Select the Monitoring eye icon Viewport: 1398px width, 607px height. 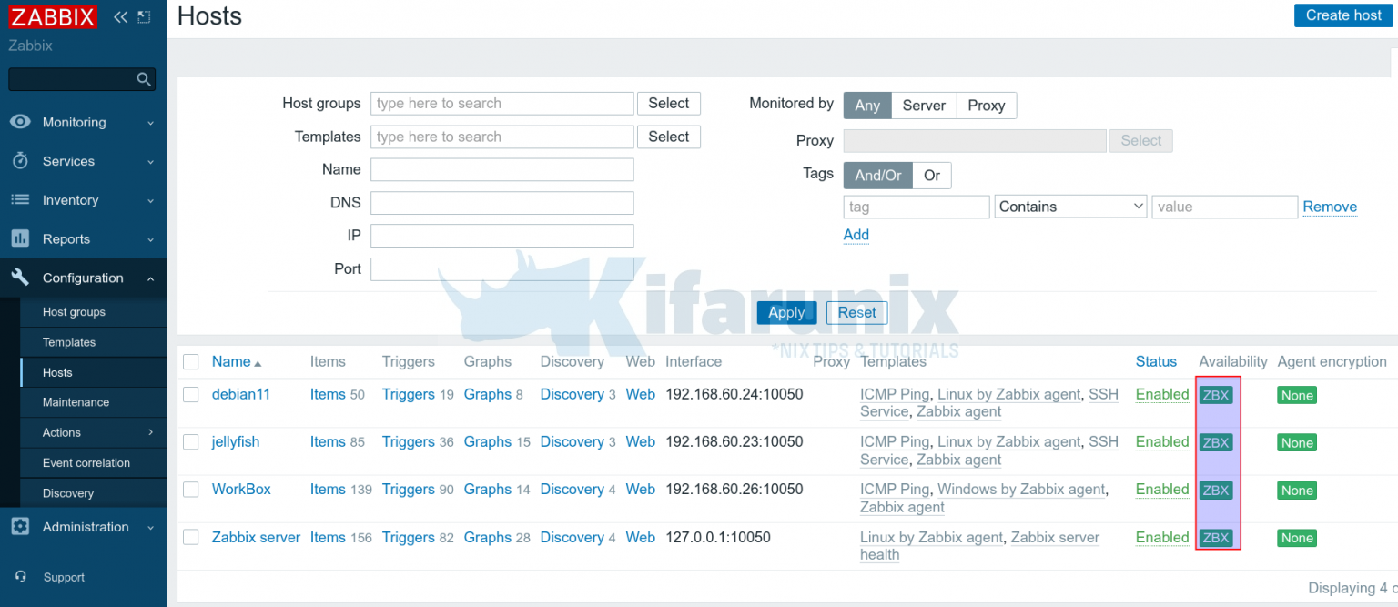click(21, 122)
